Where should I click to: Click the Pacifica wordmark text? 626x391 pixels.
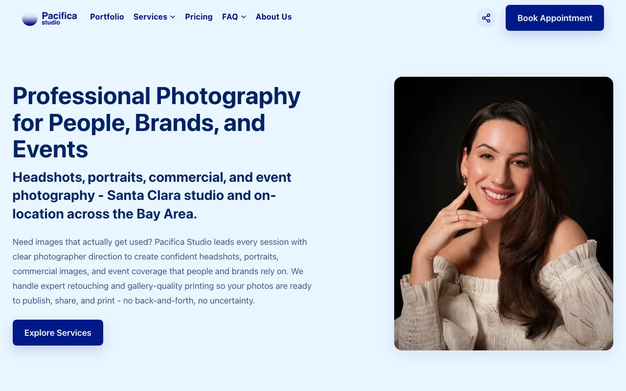point(59,15)
